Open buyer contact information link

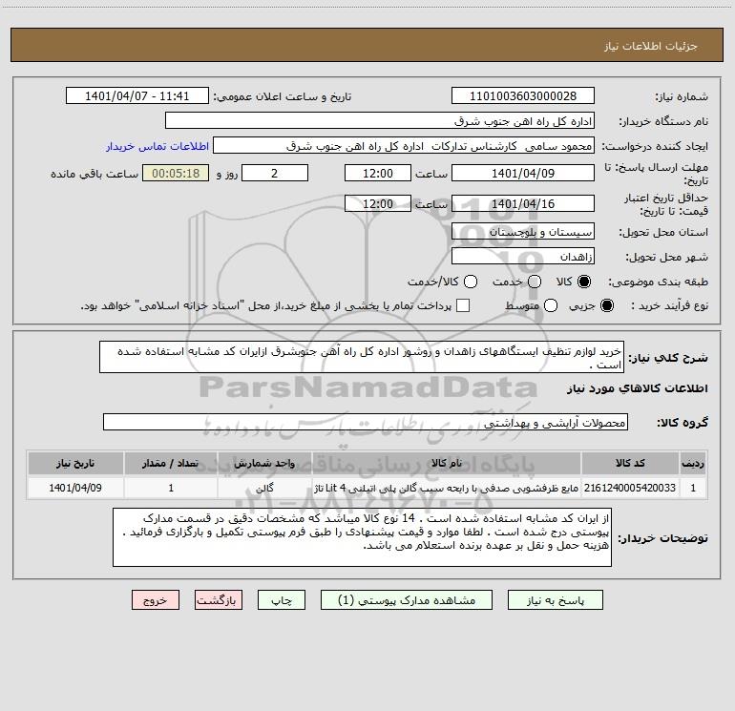(x=157, y=146)
